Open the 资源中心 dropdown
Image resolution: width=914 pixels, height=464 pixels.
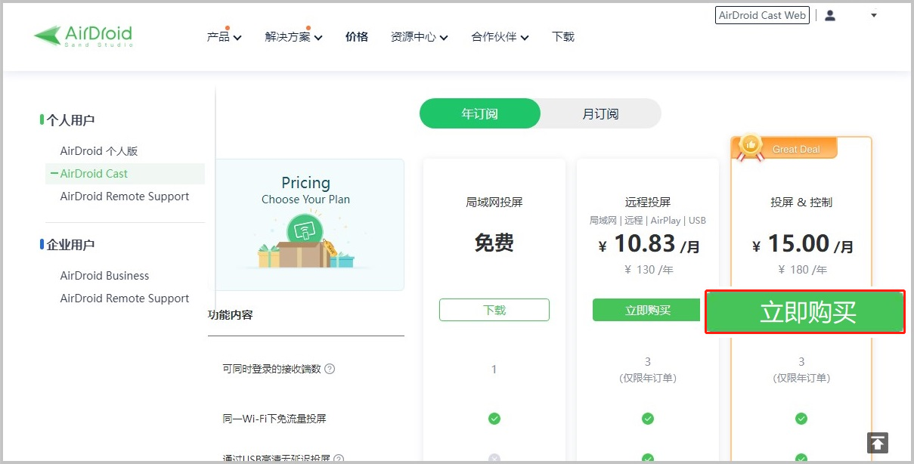click(x=420, y=36)
